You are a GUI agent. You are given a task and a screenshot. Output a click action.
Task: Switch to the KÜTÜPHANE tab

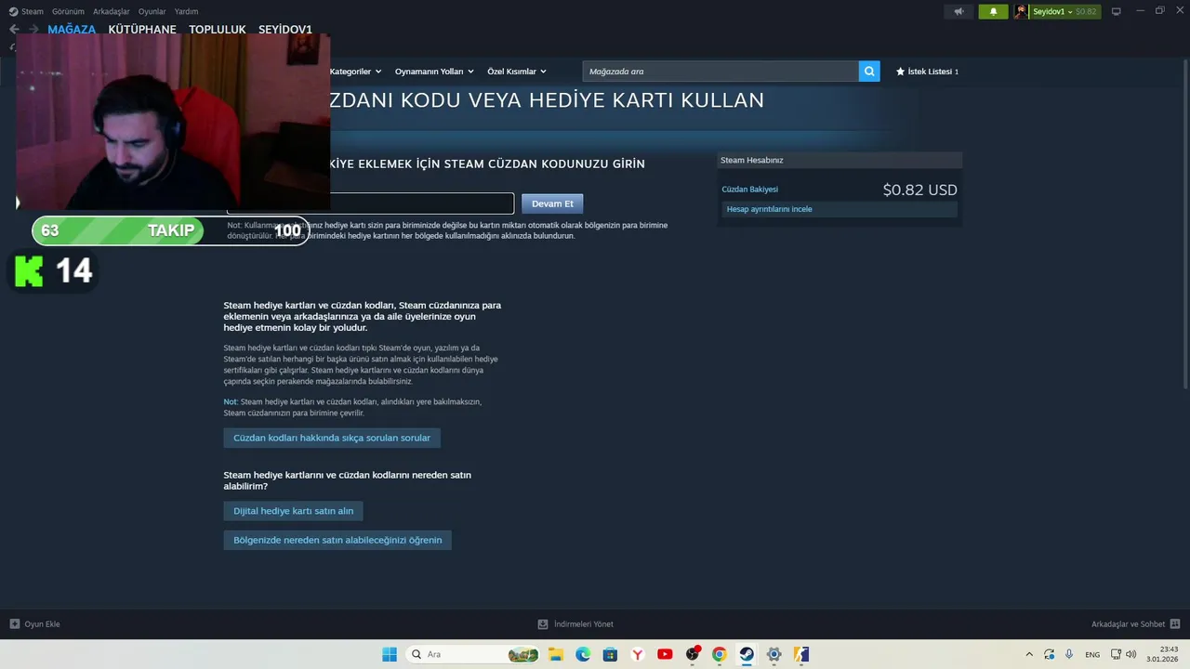pyautogui.click(x=142, y=29)
